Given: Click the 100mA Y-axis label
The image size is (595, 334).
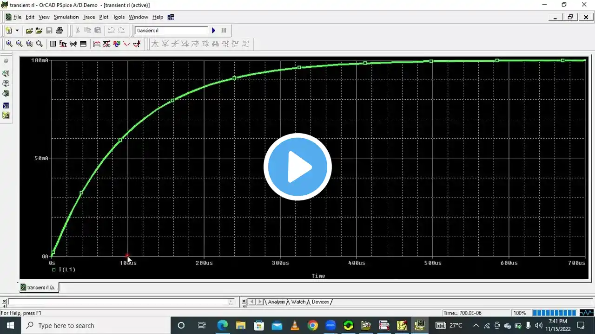Looking at the screenshot, I should tap(40, 60).
